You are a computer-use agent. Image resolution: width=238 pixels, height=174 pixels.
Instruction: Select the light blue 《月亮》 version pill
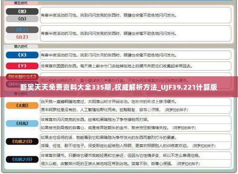(22, 123)
